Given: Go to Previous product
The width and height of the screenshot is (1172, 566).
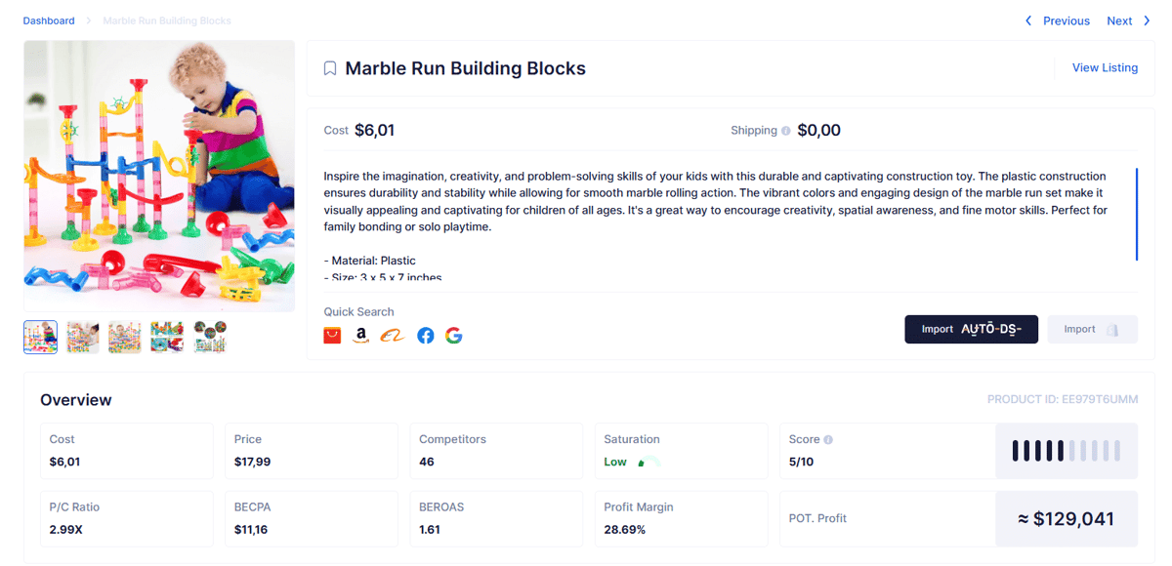Looking at the screenshot, I should [x=1057, y=20].
